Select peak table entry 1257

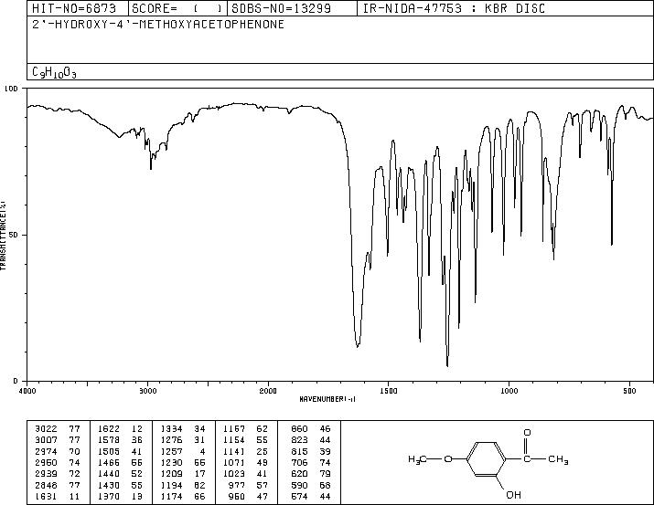[183, 451]
